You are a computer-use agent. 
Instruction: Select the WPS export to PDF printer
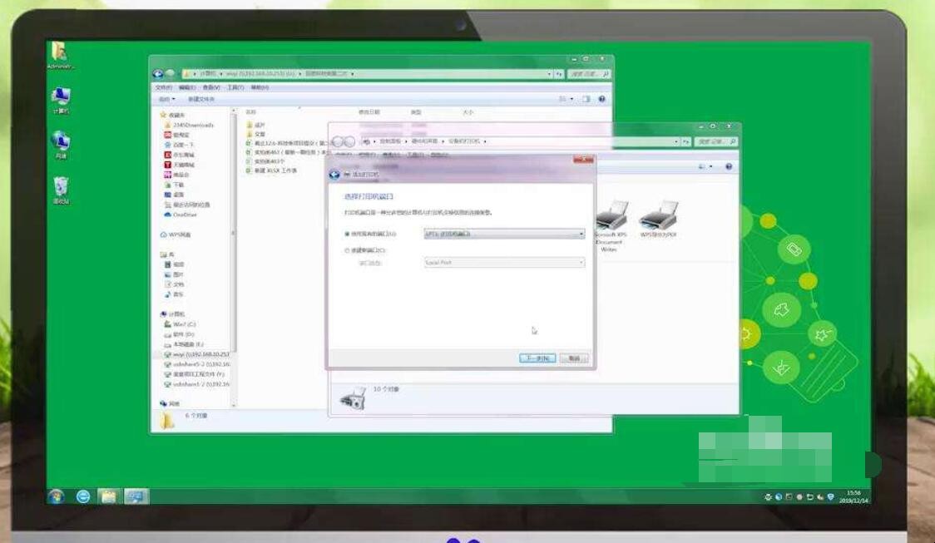[658, 220]
